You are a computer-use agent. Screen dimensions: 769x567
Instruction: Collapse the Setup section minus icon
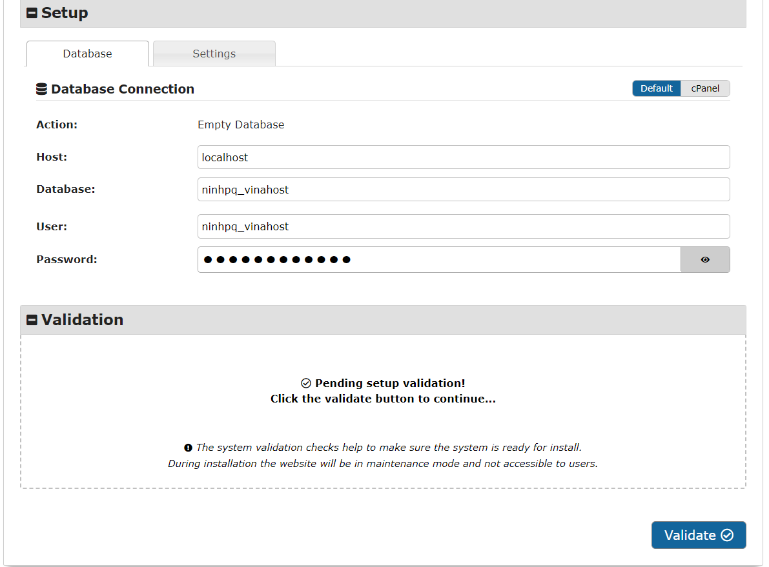point(32,13)
